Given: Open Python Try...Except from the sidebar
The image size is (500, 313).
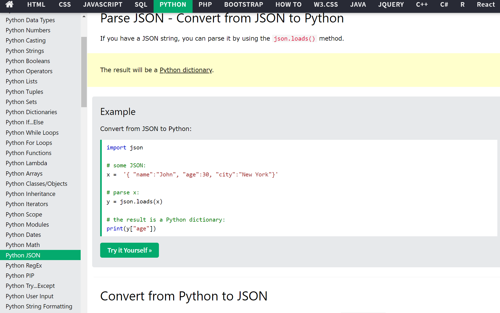Looking at the screenshot, I should [x=30, y=286].
